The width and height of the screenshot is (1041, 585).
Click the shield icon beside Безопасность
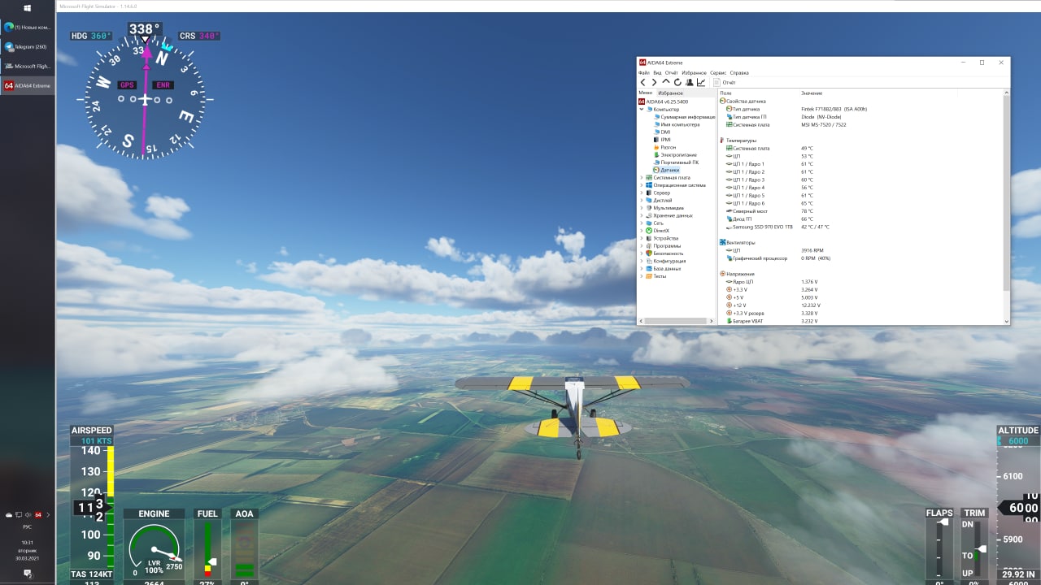click(x=649, y=253)
